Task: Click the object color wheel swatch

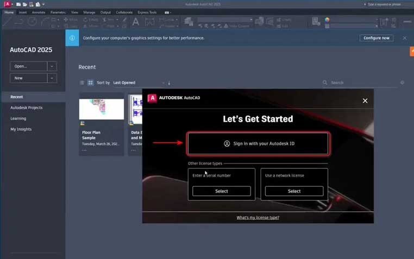Action: pyautogui.click(x=327, y=20)
